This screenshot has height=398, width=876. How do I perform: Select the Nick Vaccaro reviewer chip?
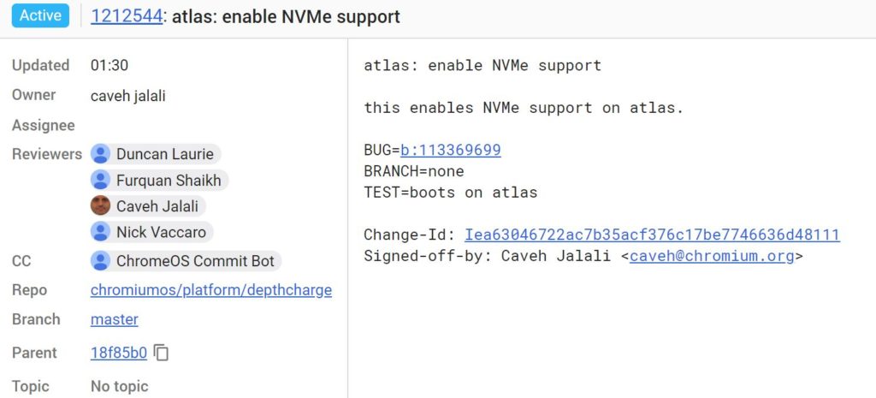point(152,231)
